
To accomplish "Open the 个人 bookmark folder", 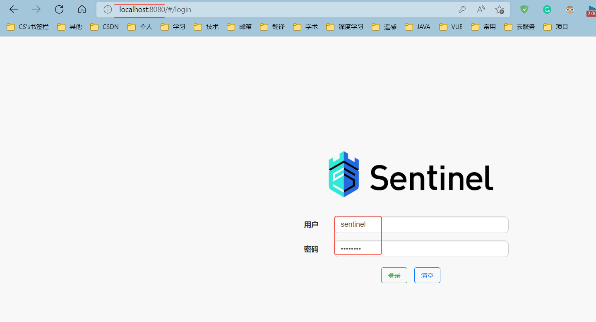I will (x=140, y=27).
